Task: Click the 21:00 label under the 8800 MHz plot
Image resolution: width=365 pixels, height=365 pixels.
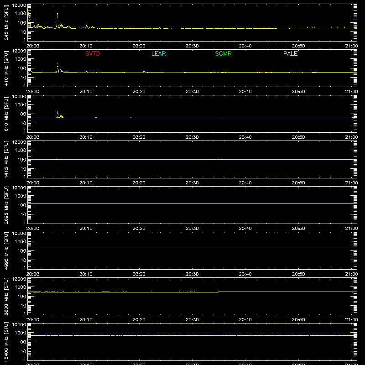Action: 351,320
